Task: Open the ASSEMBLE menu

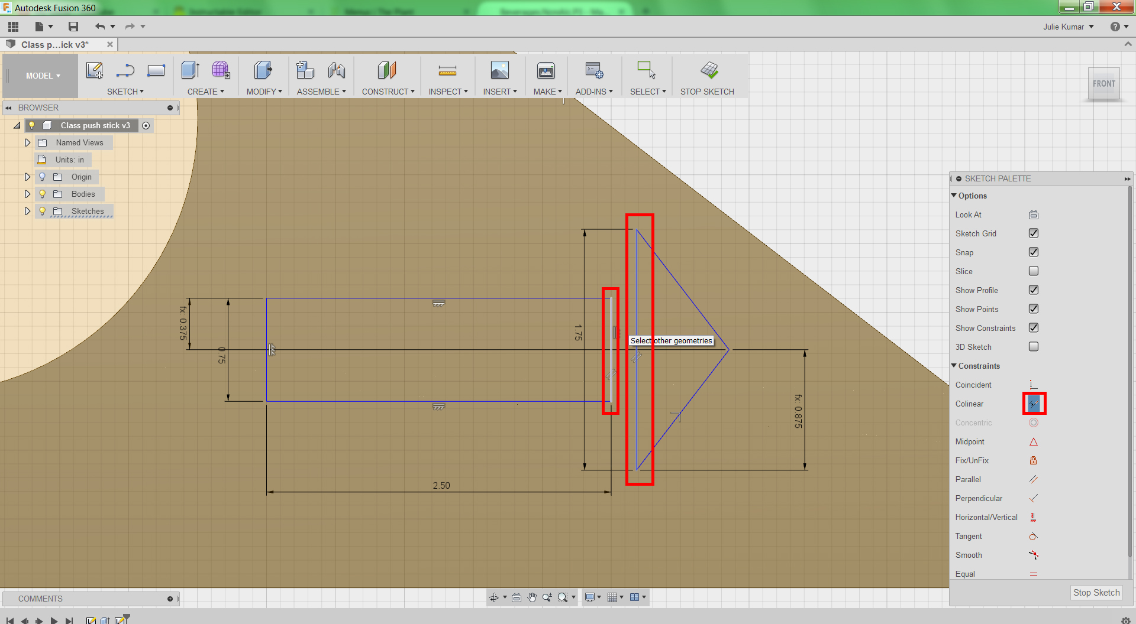Action: [x=322, y=92]
